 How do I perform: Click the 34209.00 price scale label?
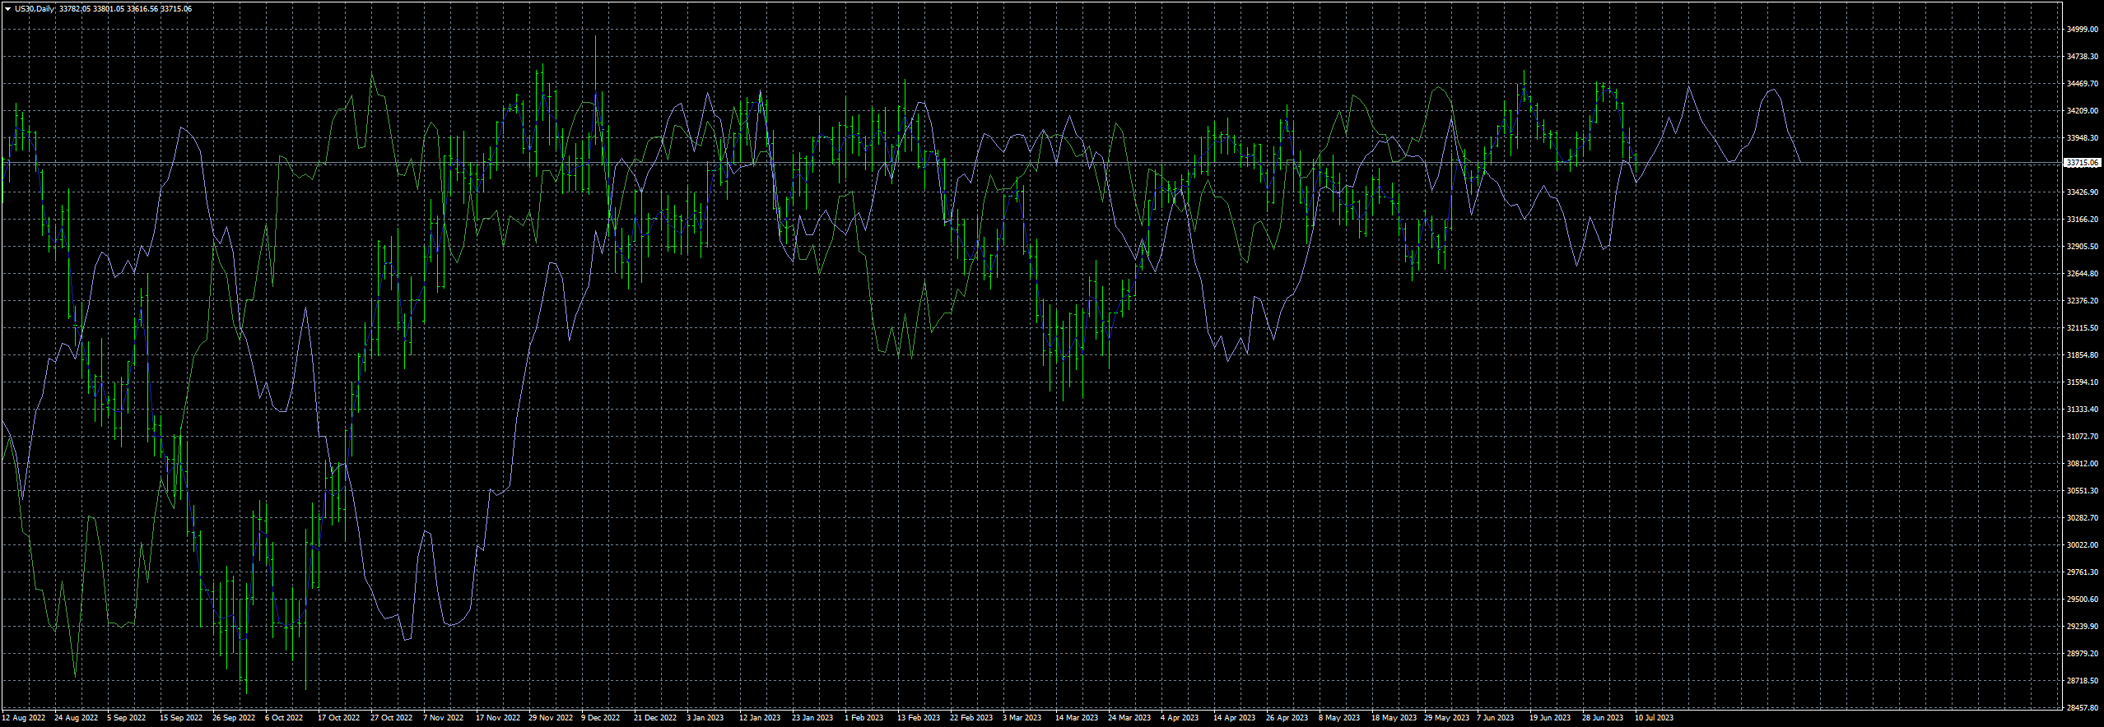[x=2083, y=111]
